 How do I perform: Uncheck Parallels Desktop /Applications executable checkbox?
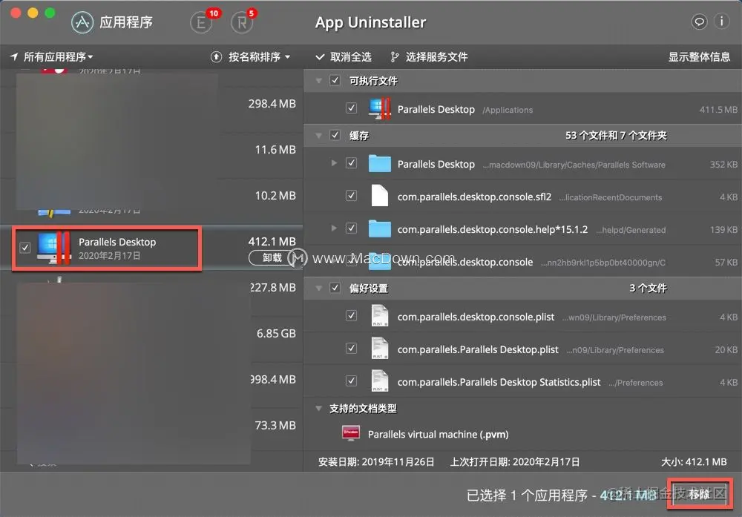click(x=351, y=108)
